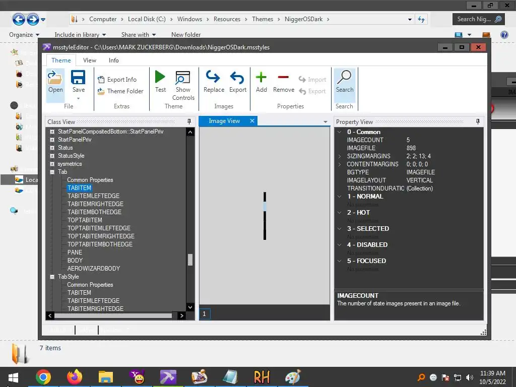Select the Image View document tab

click(224, 121)
